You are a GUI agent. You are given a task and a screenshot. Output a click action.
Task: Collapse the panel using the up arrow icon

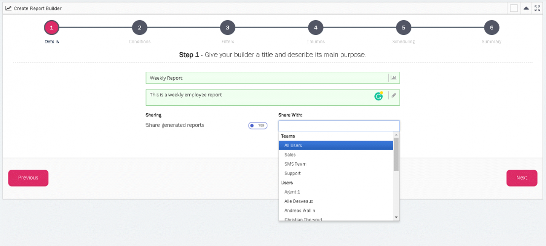click(526, 8)
